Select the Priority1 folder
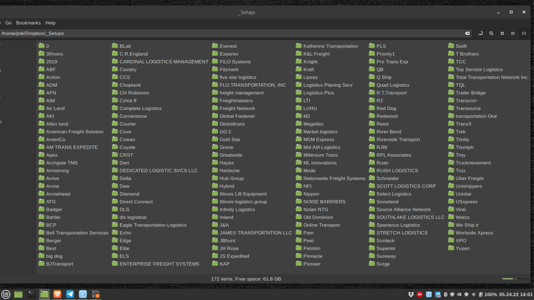 point(382,54)
